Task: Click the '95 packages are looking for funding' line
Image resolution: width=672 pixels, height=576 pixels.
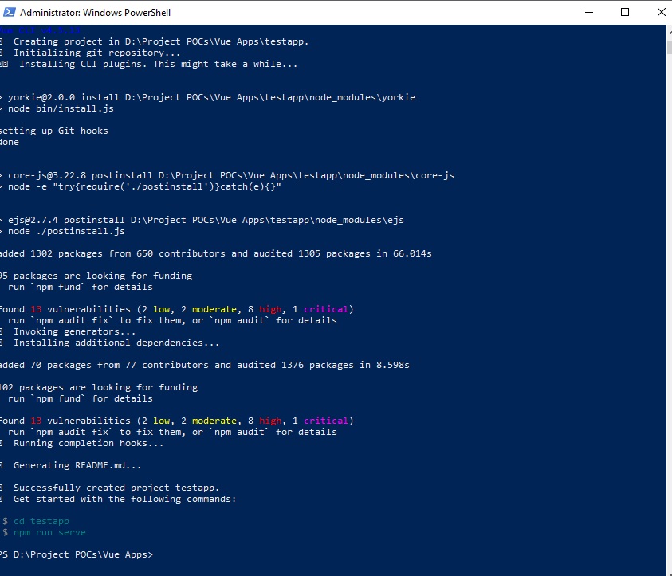Action: point(96,276)
